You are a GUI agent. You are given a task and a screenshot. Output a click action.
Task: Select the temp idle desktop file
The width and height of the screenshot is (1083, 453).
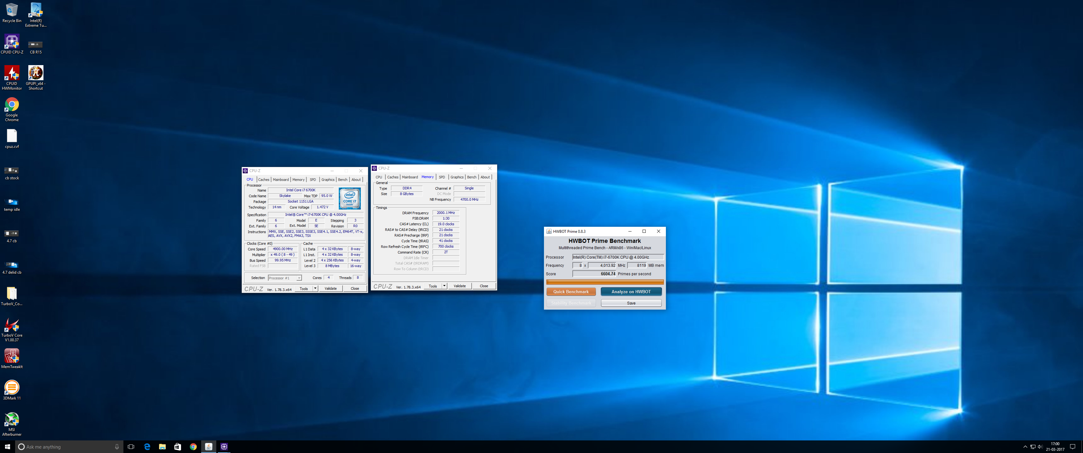pyautogui.click(x=12, y=205)
